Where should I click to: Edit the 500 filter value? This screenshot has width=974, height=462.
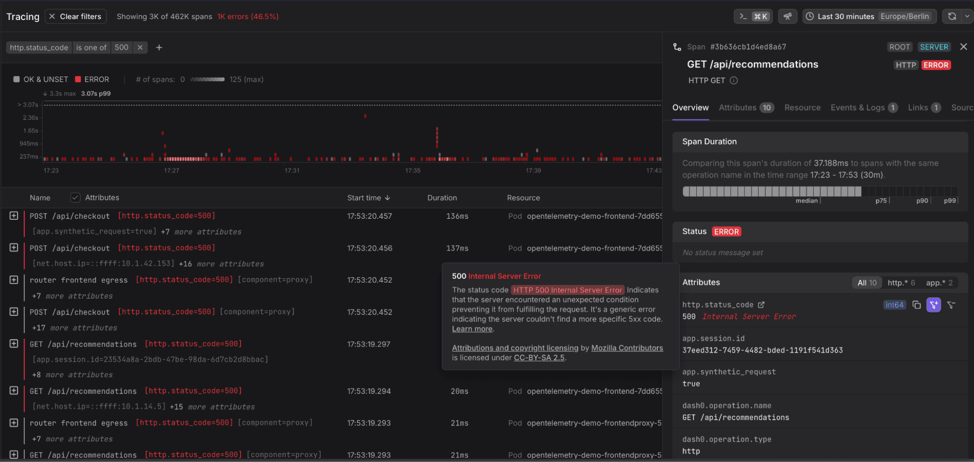tap(121, 47)
